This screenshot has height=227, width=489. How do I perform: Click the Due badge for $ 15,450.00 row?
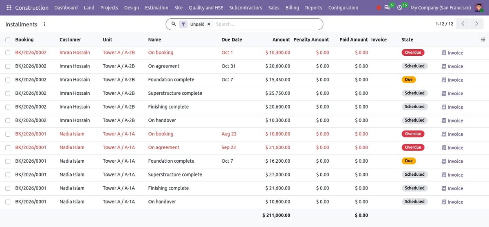tap(409, 80)
